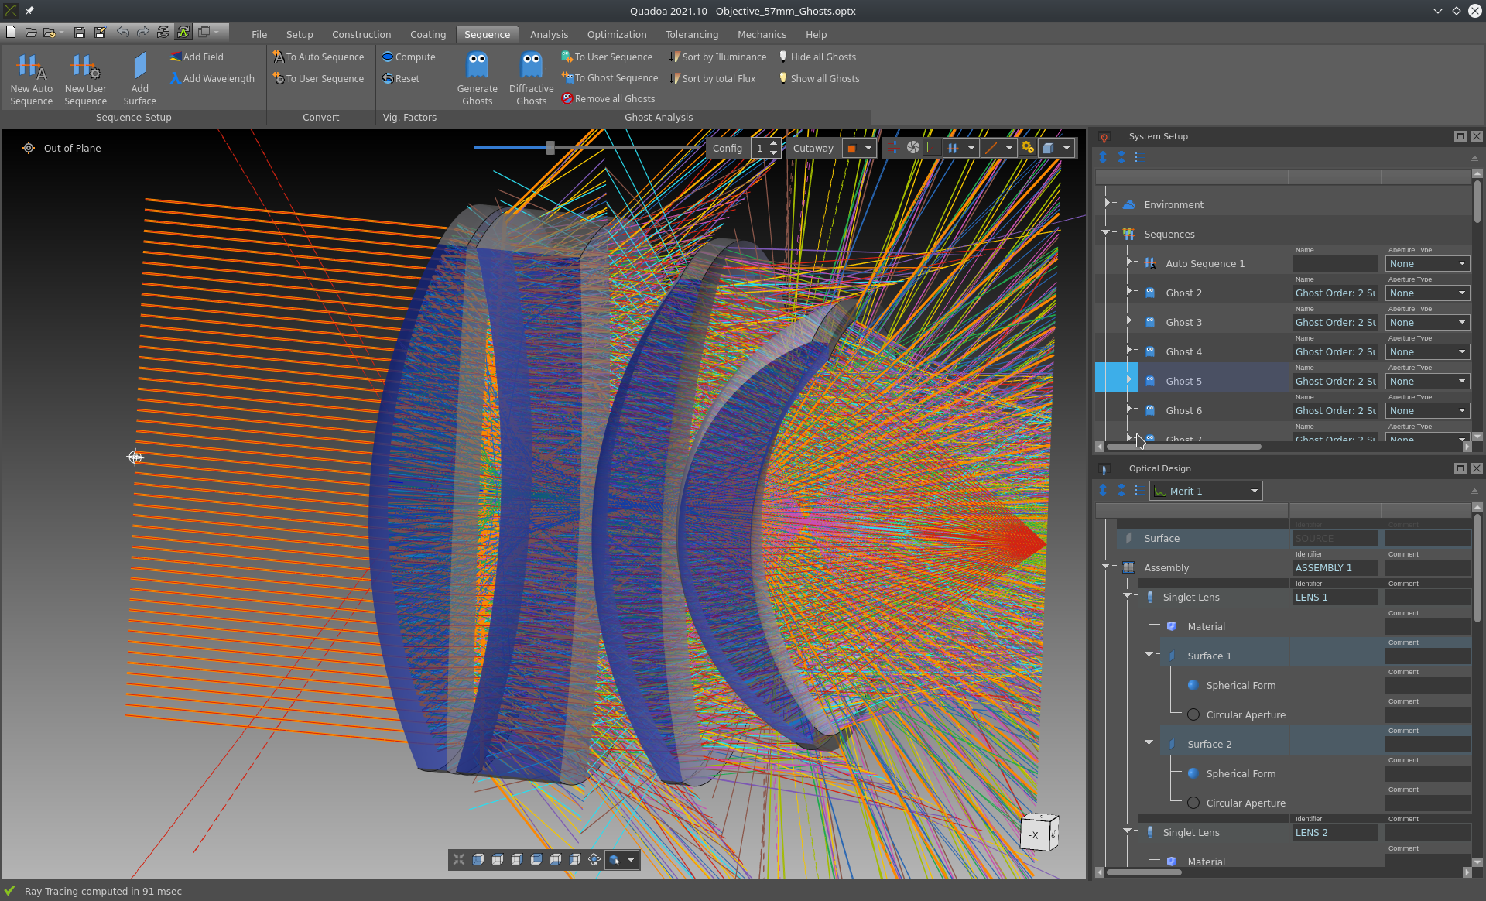Undo the last action

coord(122,32)
